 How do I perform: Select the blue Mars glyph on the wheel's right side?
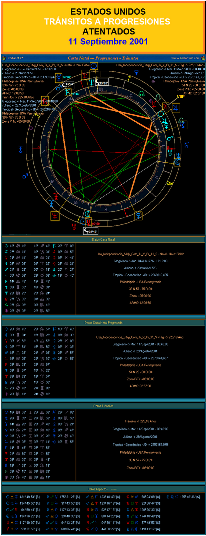[170, 138]
